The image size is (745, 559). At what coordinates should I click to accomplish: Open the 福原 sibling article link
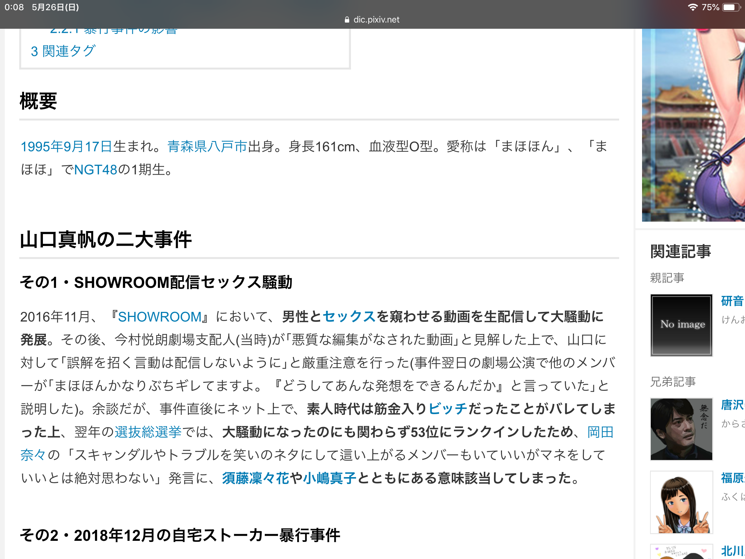coord(733,478)
